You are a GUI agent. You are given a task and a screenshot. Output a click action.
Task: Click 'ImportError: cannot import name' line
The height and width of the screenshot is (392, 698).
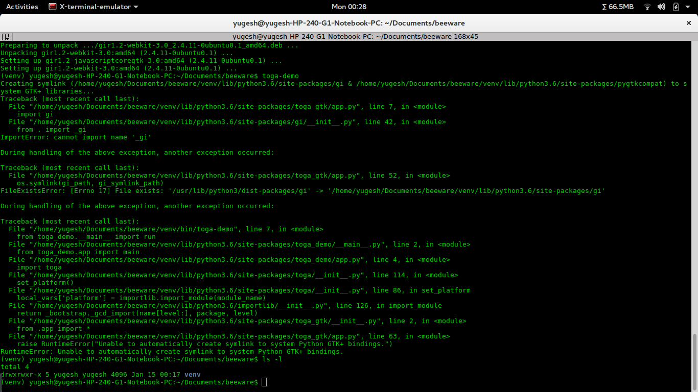[76, 137]
